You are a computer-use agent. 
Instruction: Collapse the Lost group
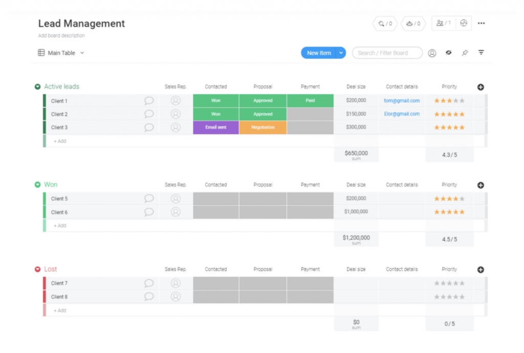(x=37, y=270)
